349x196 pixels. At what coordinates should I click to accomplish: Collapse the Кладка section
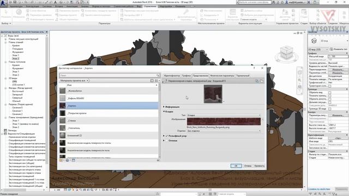(x=164, y=112)
